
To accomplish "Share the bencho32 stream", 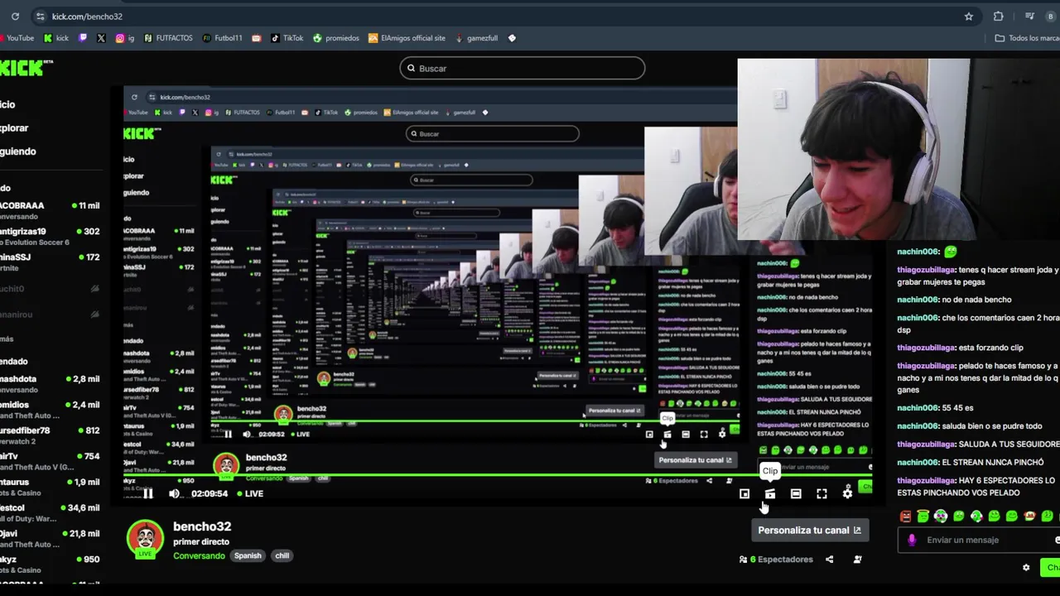I will tap(829, 560).
